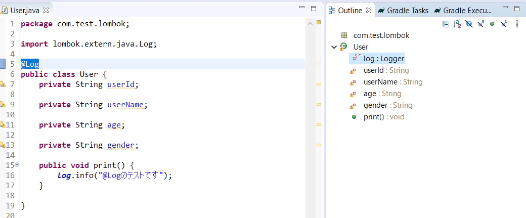Toggle Hide Fields in Outline

(x=469, y=24)
